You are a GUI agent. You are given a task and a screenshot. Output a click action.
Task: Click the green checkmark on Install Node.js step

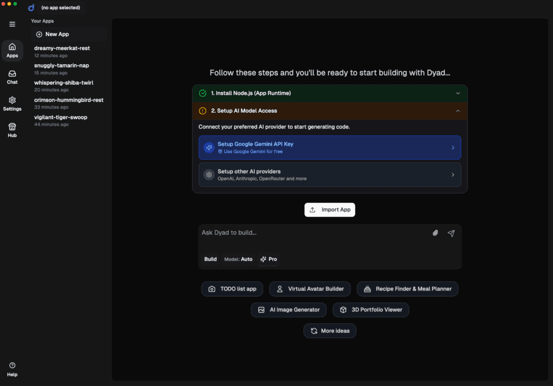tap(203, 93)
